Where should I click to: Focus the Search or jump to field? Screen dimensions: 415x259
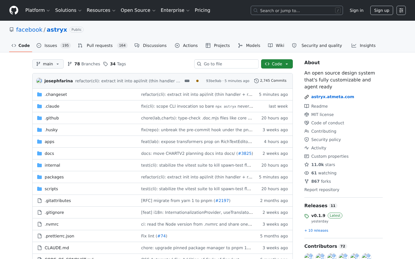point(297,10)
